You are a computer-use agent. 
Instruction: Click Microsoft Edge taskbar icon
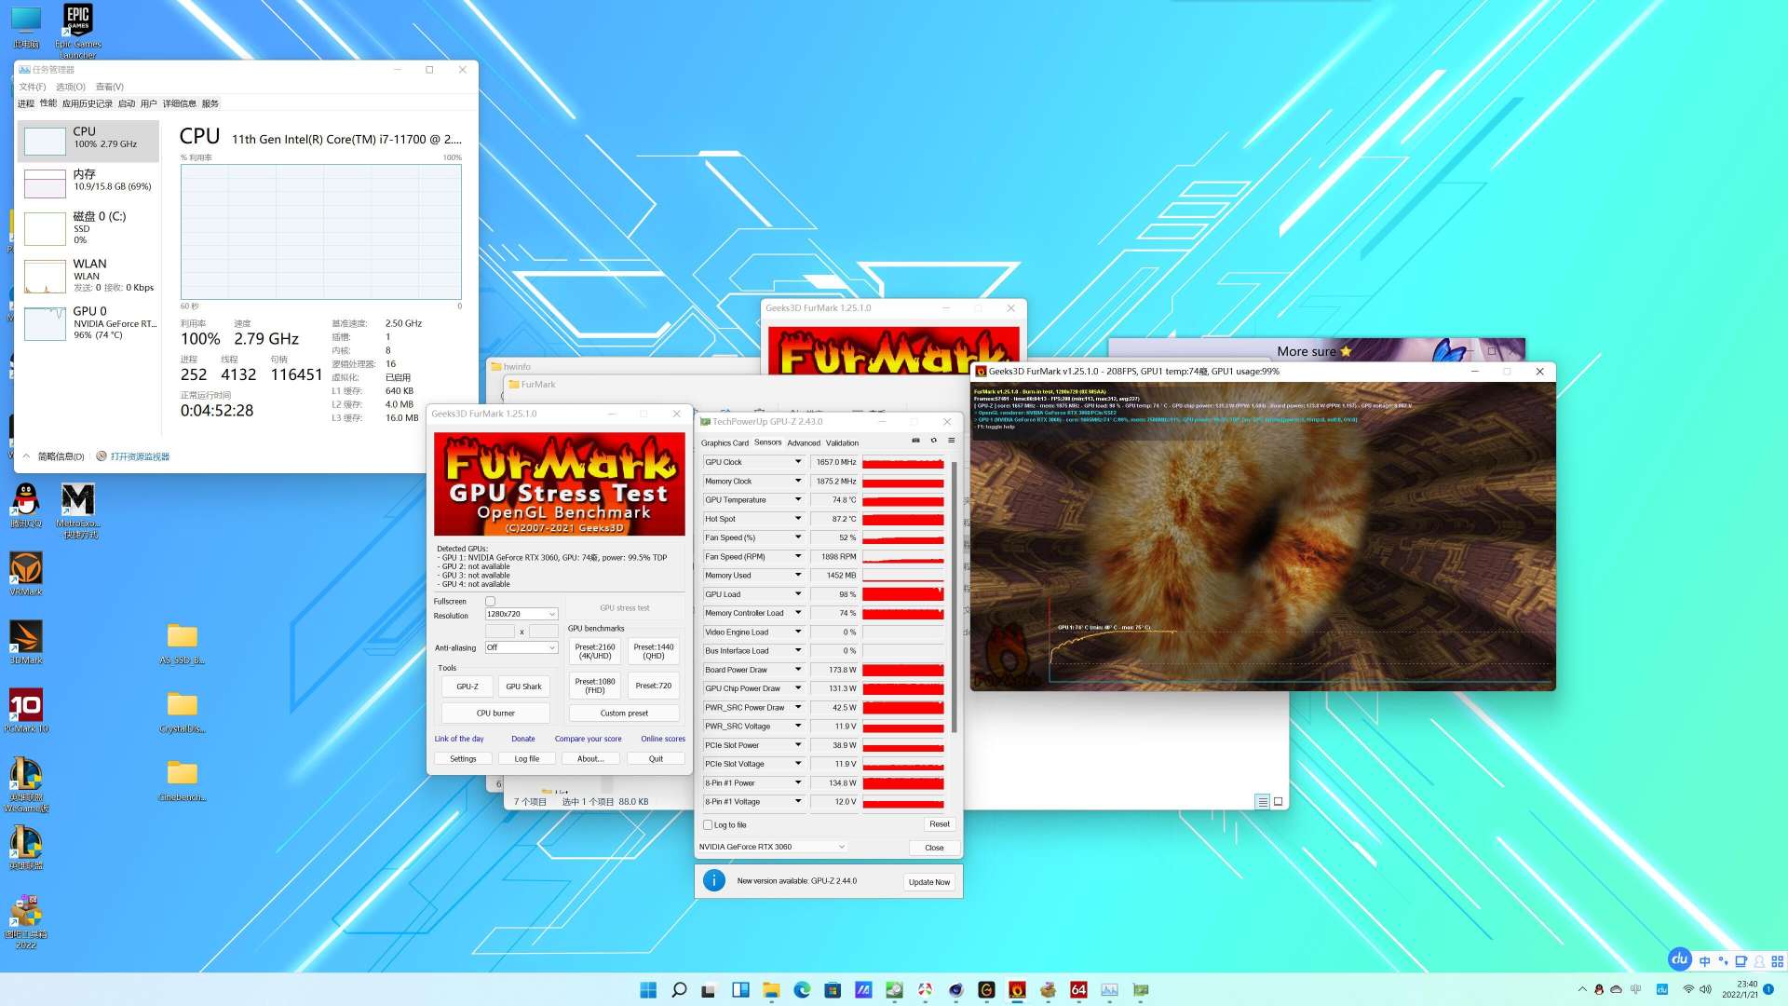802,989
